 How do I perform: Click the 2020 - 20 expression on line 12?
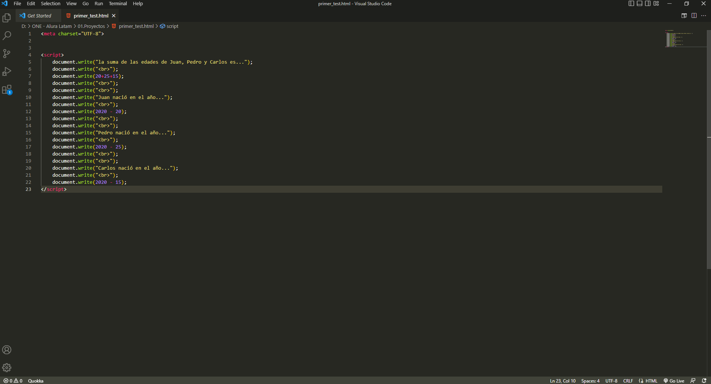click(x=108, y=111)
